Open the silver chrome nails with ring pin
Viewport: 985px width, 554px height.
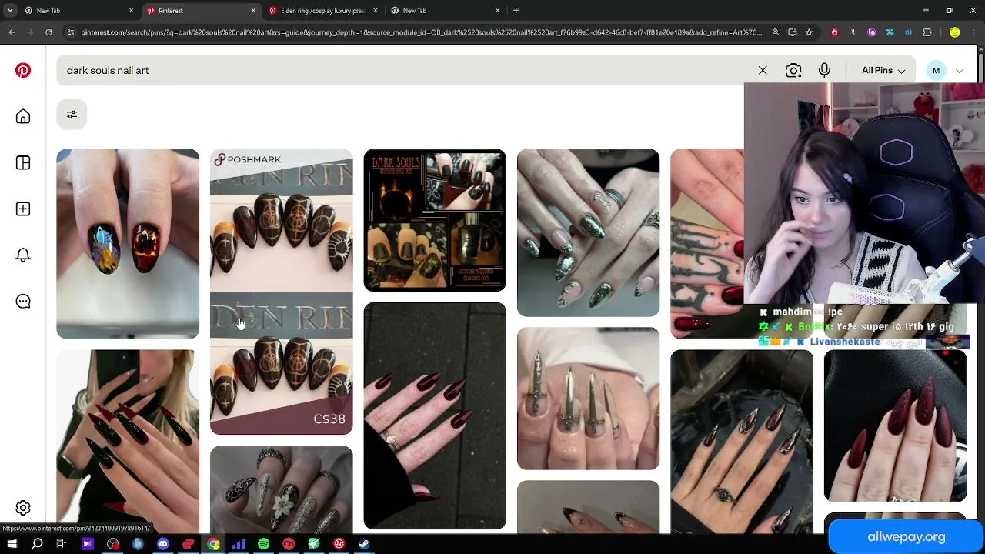588,232
